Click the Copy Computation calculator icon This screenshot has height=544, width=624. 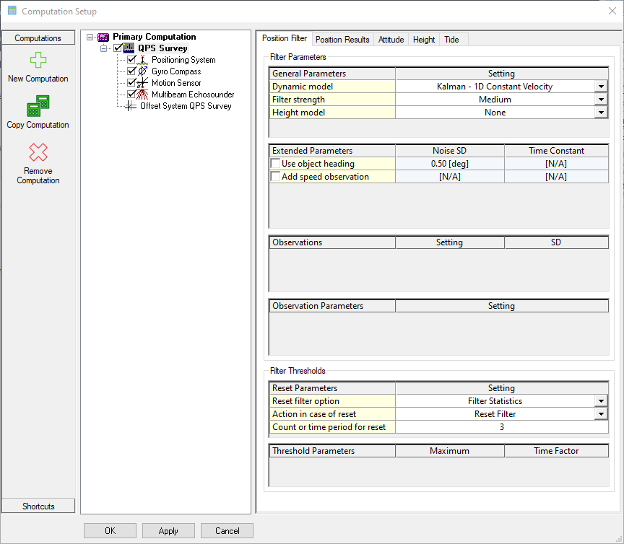[x=38, y=106]
